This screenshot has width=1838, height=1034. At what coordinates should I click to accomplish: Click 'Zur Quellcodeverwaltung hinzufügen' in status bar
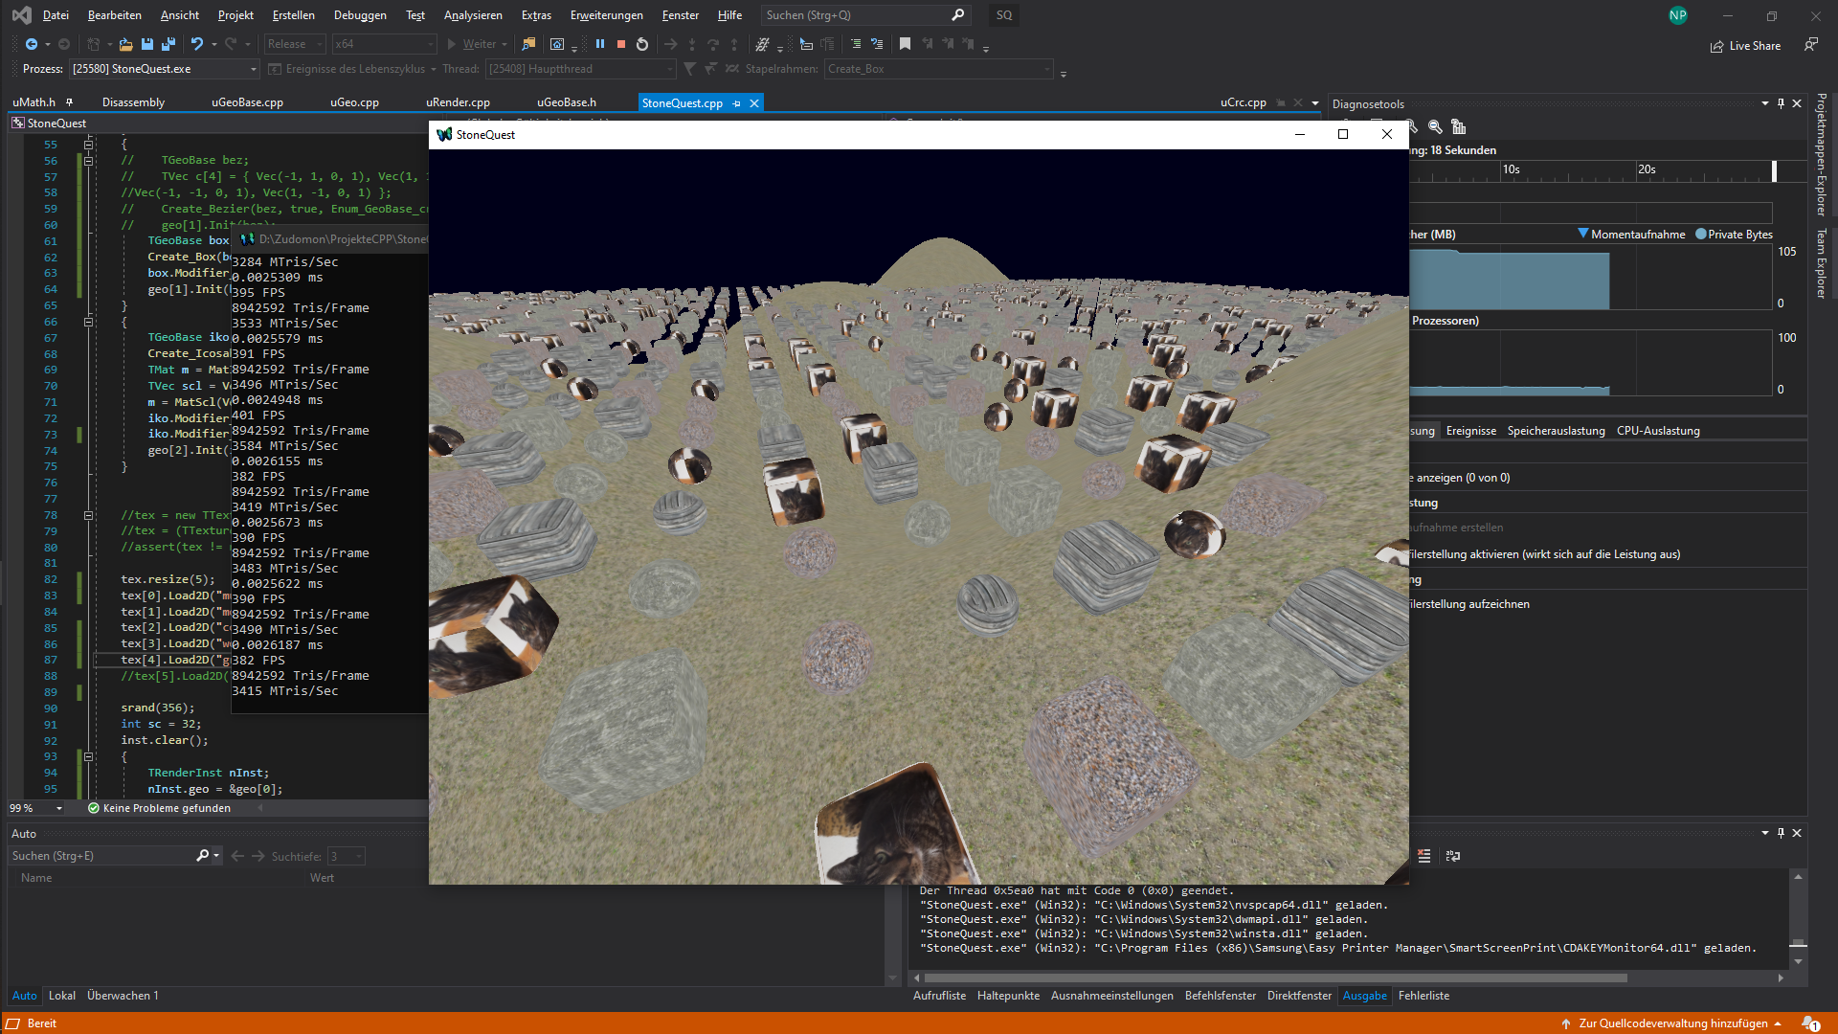[1672, 1023]
